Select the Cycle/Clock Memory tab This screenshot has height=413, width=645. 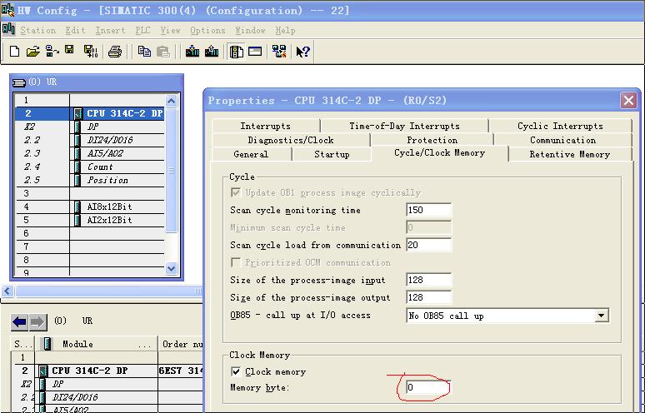[x=439, y=153]
